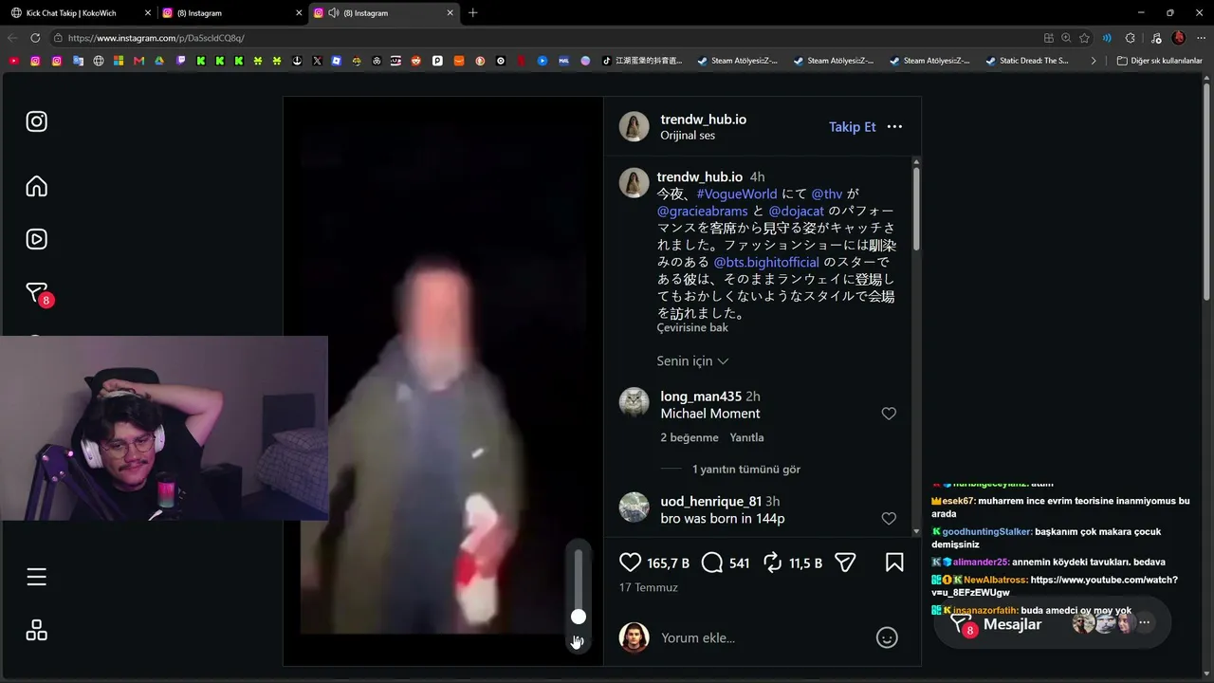Open the @dojacat mention link
1214x683 pixels.
[x=797, y=211]
